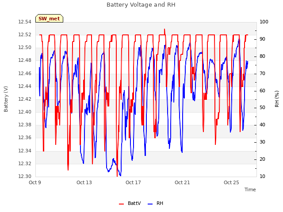Click the 12.40 battery axis value
The height and width of the screenshot is (212, 283).
[25, 112]
